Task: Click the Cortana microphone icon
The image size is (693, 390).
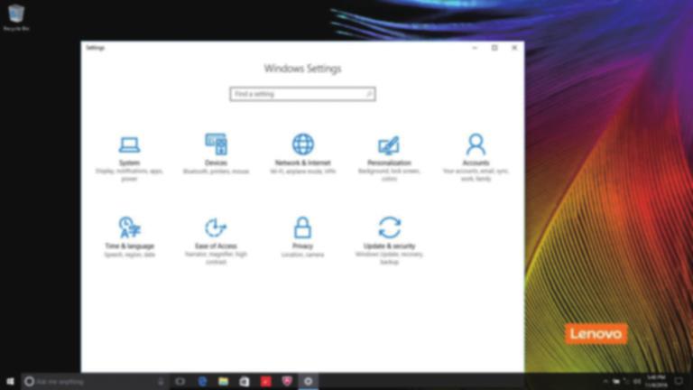Action: (x=161, y=381)
